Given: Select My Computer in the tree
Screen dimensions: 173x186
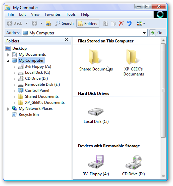Looking at the screenshot, I should (31, 60).
